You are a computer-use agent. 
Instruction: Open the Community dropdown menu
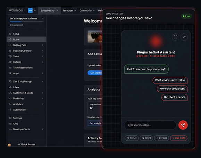(87, 11)
